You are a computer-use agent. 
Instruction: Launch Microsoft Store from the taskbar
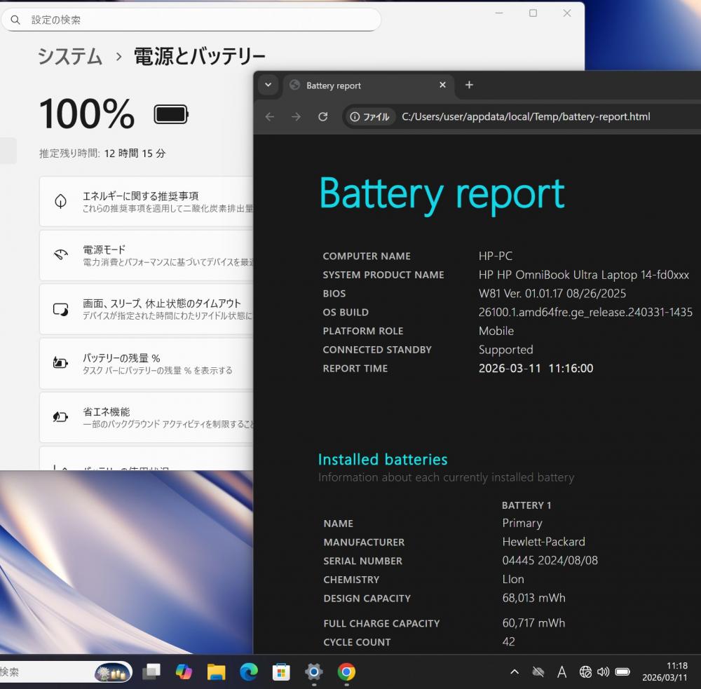pyautogui.click(x=281, y=672)
